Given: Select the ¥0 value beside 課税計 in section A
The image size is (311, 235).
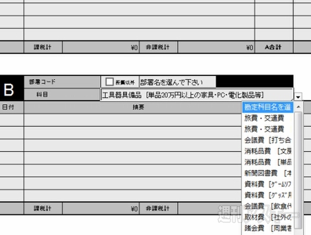Looking at the screenshot, I should (x=100, y=47).
